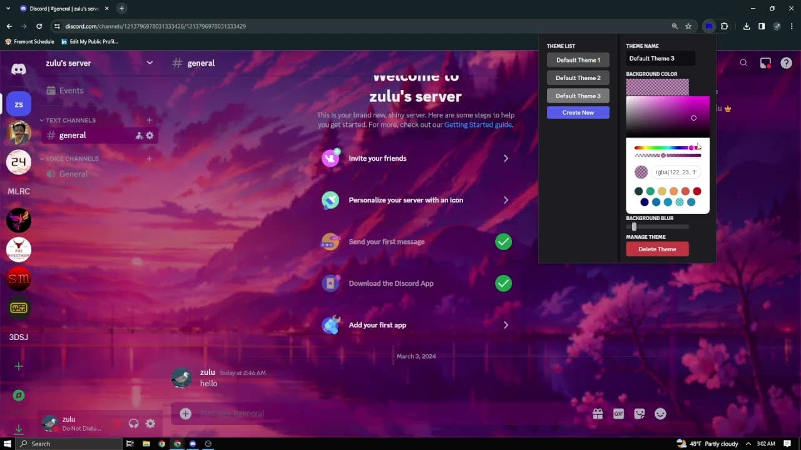Pick the yellow preset color swatch
Screen dimensions: 801x450
point(662,191)
